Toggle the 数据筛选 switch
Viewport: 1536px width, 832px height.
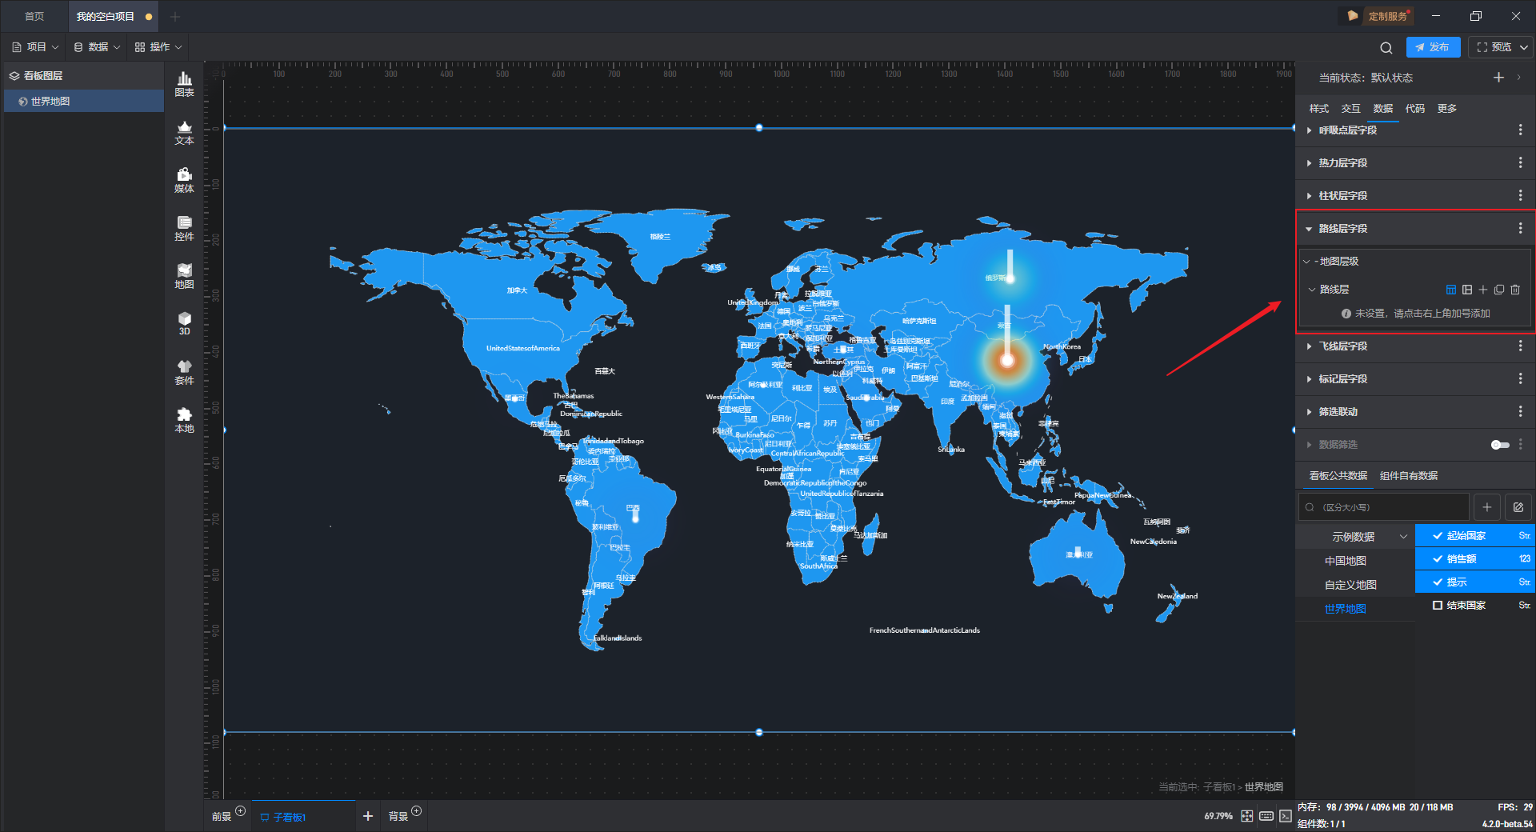[x=1500, y=445]
